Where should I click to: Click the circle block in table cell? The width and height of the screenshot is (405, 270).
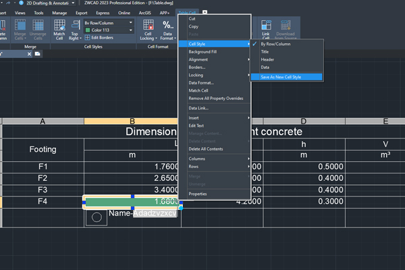pyautogui.click(x=97, y=217)
